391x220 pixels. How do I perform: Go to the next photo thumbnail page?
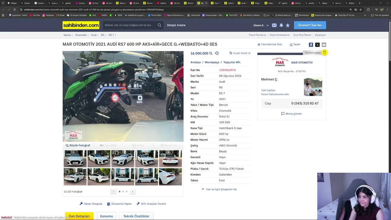click(x=132, y=192)
